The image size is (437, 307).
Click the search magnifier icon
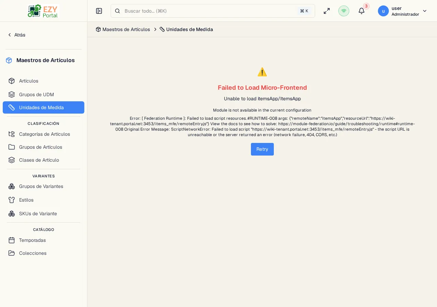tap(117, 11)
